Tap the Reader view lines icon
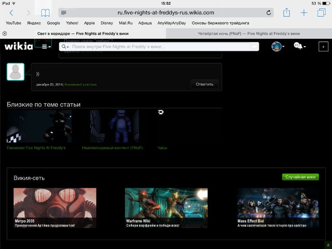This screenshot has height=249, width=332. 64,12
